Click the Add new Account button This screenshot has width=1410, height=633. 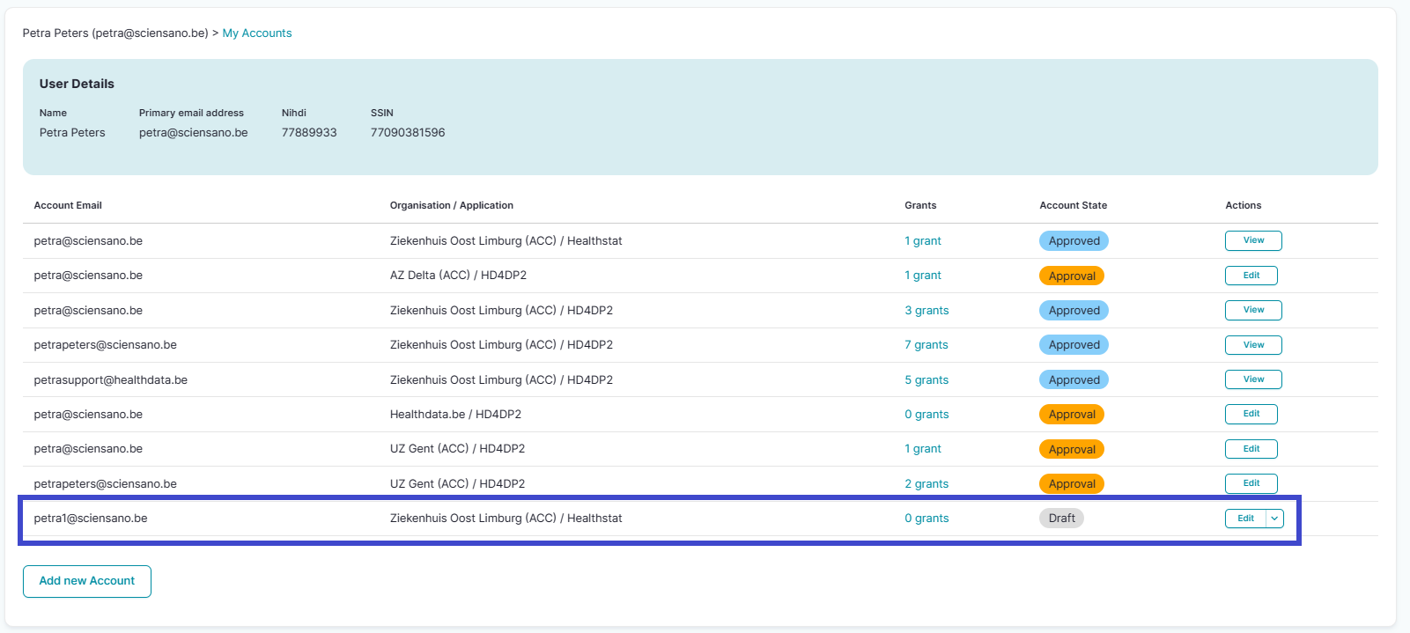(87, 581)
